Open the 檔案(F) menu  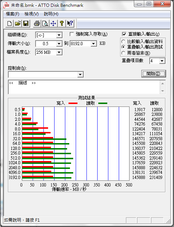13,14
